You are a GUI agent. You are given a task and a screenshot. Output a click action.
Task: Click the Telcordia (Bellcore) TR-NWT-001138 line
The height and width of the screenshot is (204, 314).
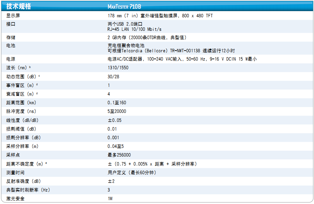(171, 51)
